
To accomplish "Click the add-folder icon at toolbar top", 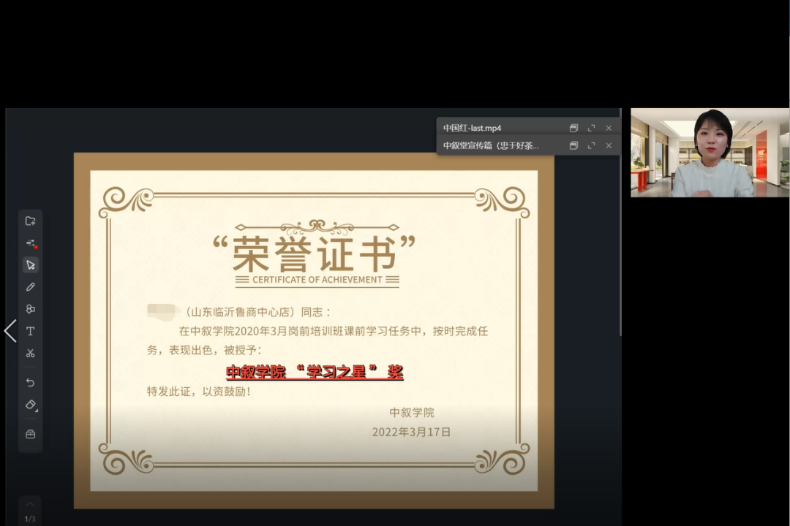I will pos(30,221).
